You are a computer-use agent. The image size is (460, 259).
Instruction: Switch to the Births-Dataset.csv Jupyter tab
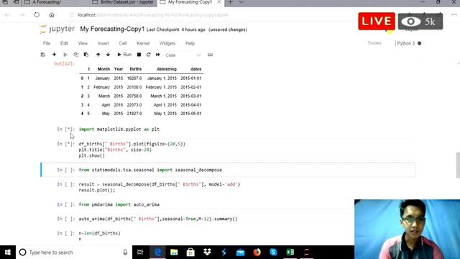124,2
